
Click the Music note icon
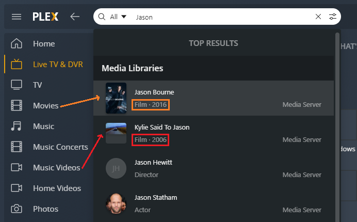pos(17,126)
